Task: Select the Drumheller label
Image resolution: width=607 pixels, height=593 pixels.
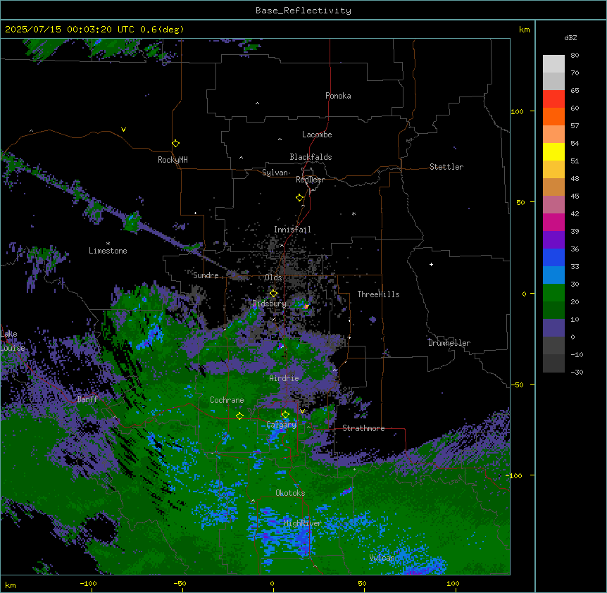Action: pyautogui.click(x=449, y=343)
